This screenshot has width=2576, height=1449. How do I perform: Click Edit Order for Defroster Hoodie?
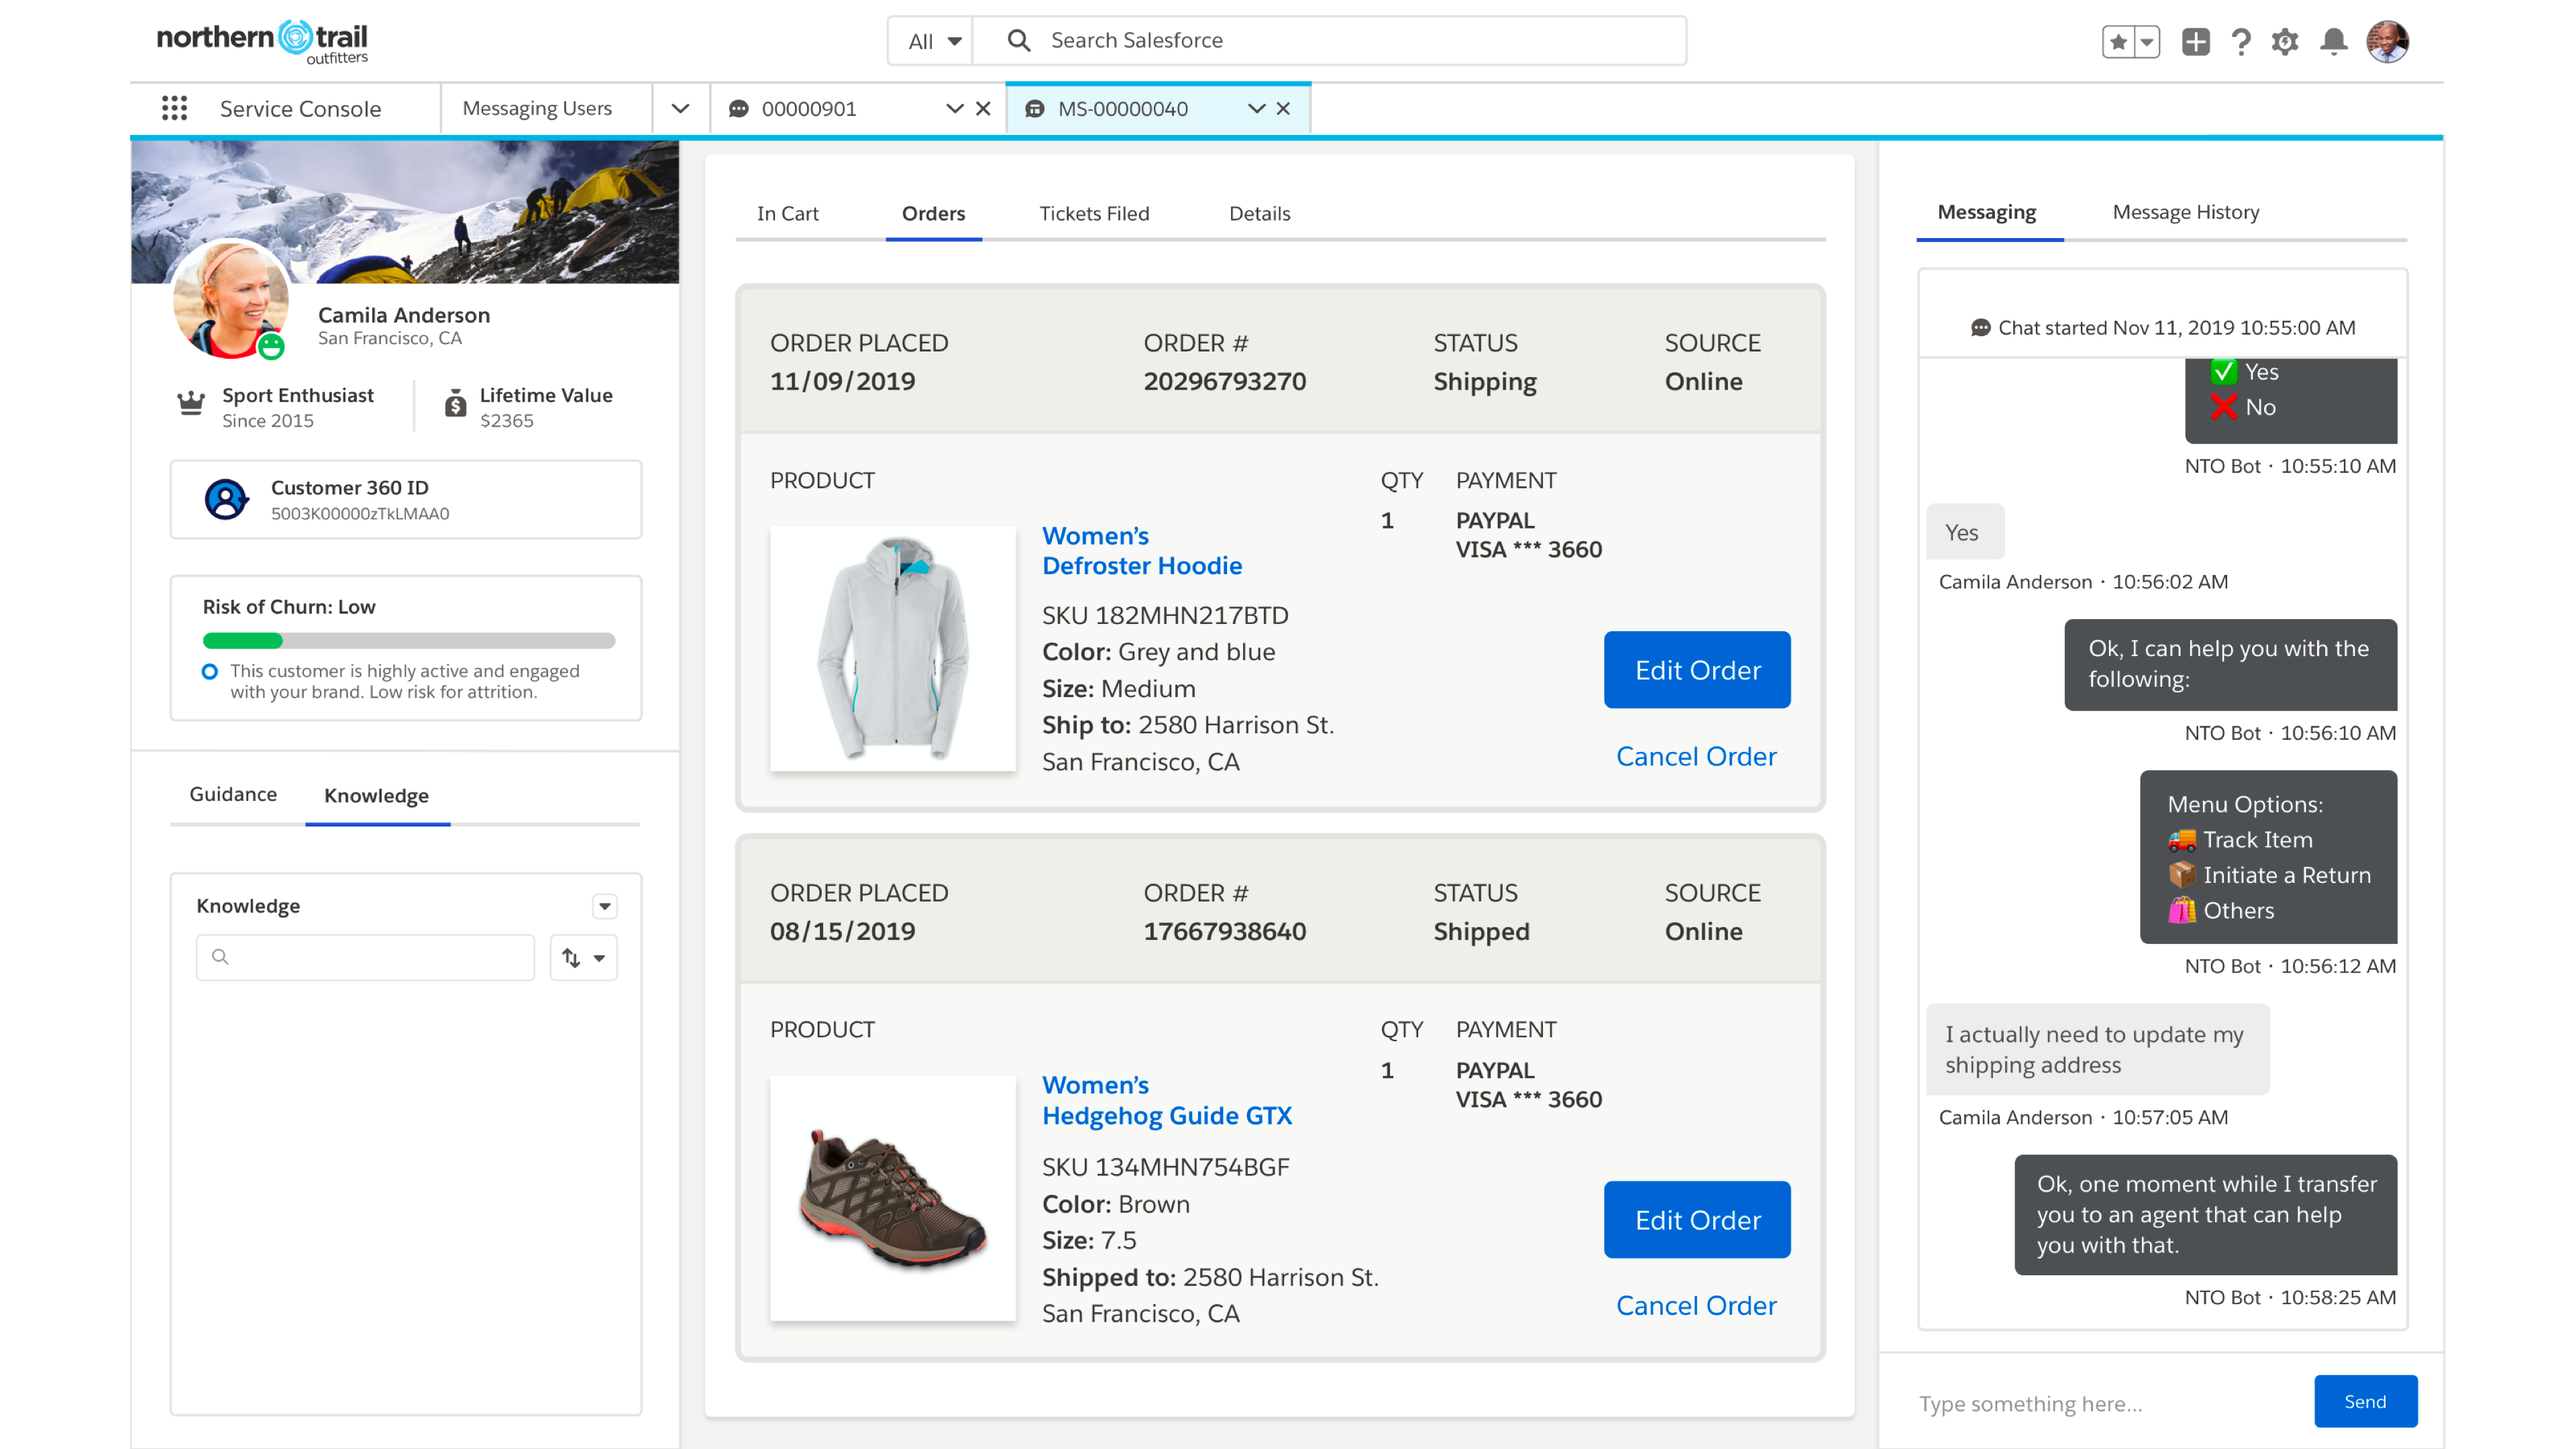(1697, 670)
